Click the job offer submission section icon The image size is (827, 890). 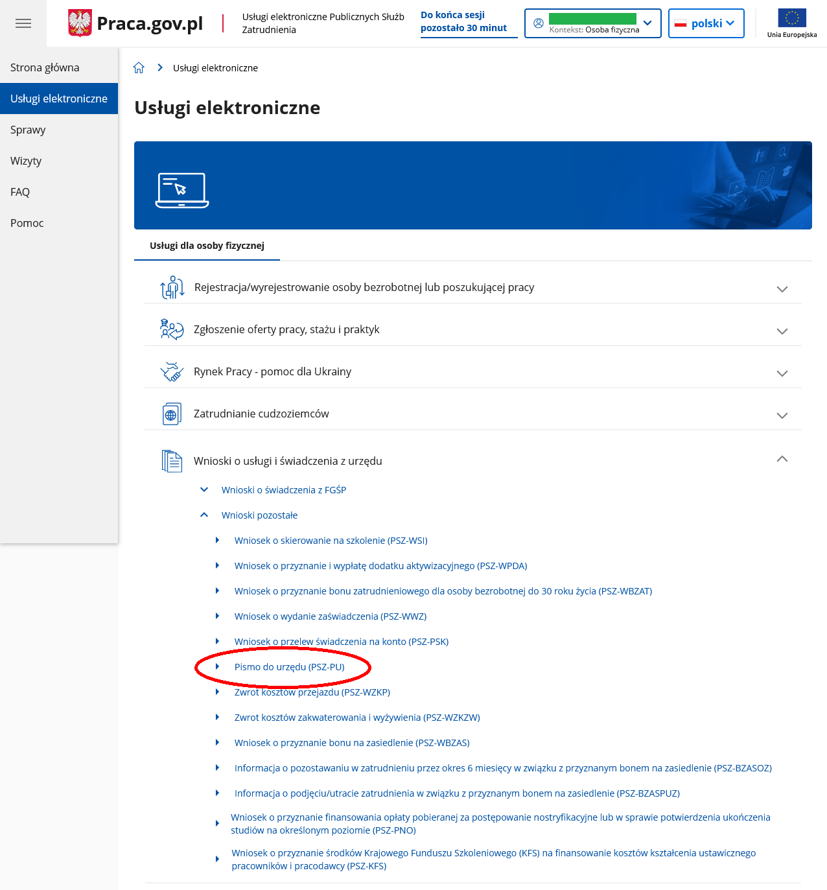[x=172, y=329]
